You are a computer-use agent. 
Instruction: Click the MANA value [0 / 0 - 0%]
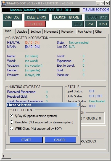[32, 47]
